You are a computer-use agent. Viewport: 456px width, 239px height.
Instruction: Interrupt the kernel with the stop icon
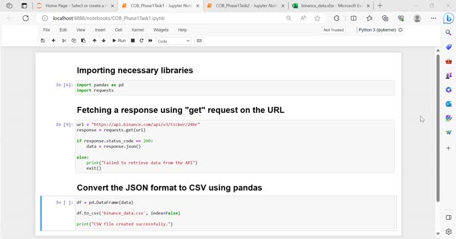(133, 40)
